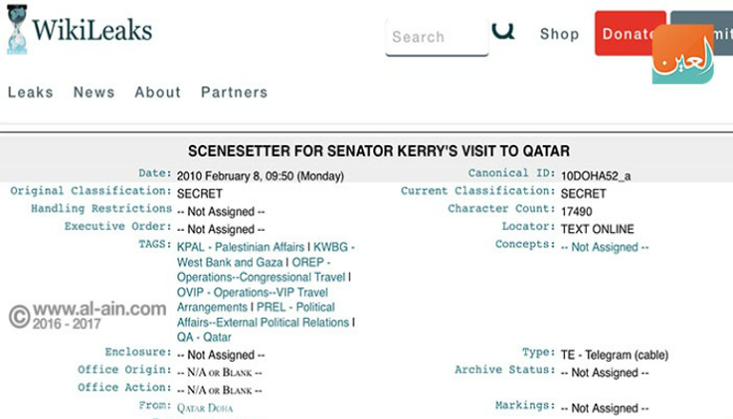The image size is (733, 419).
Task: Open the About page
Action: coord(157,93)
